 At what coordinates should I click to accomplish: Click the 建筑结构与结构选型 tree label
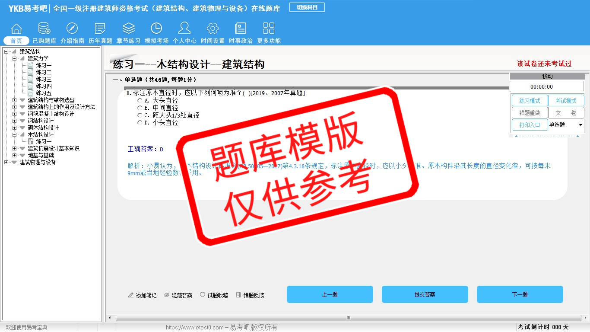[51, 100]
